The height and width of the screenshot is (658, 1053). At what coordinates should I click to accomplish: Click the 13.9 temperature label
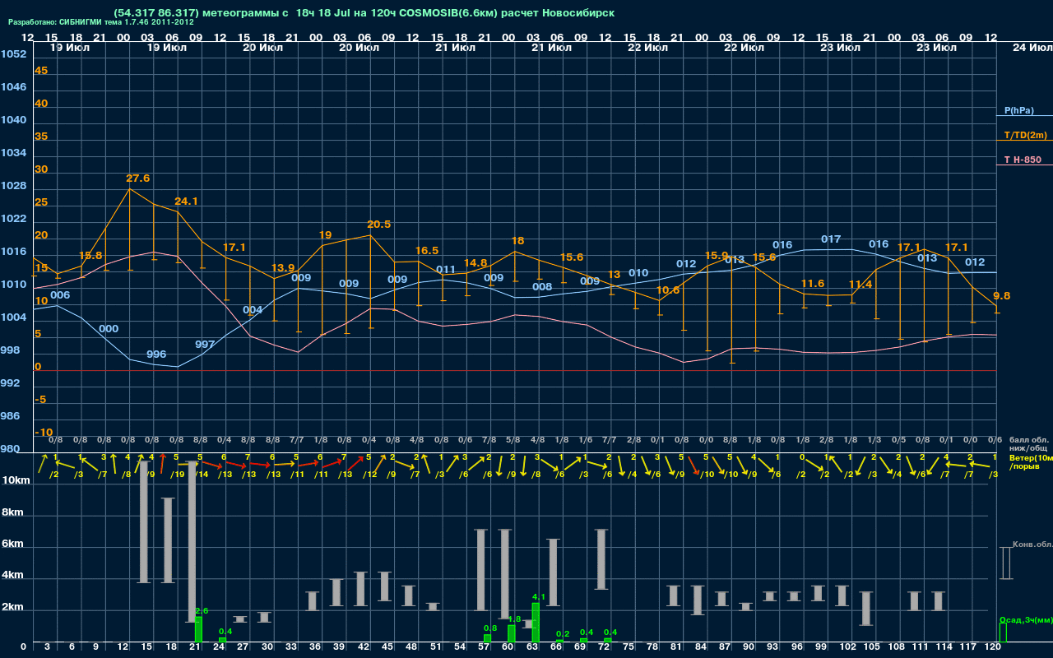click(283, 268)
